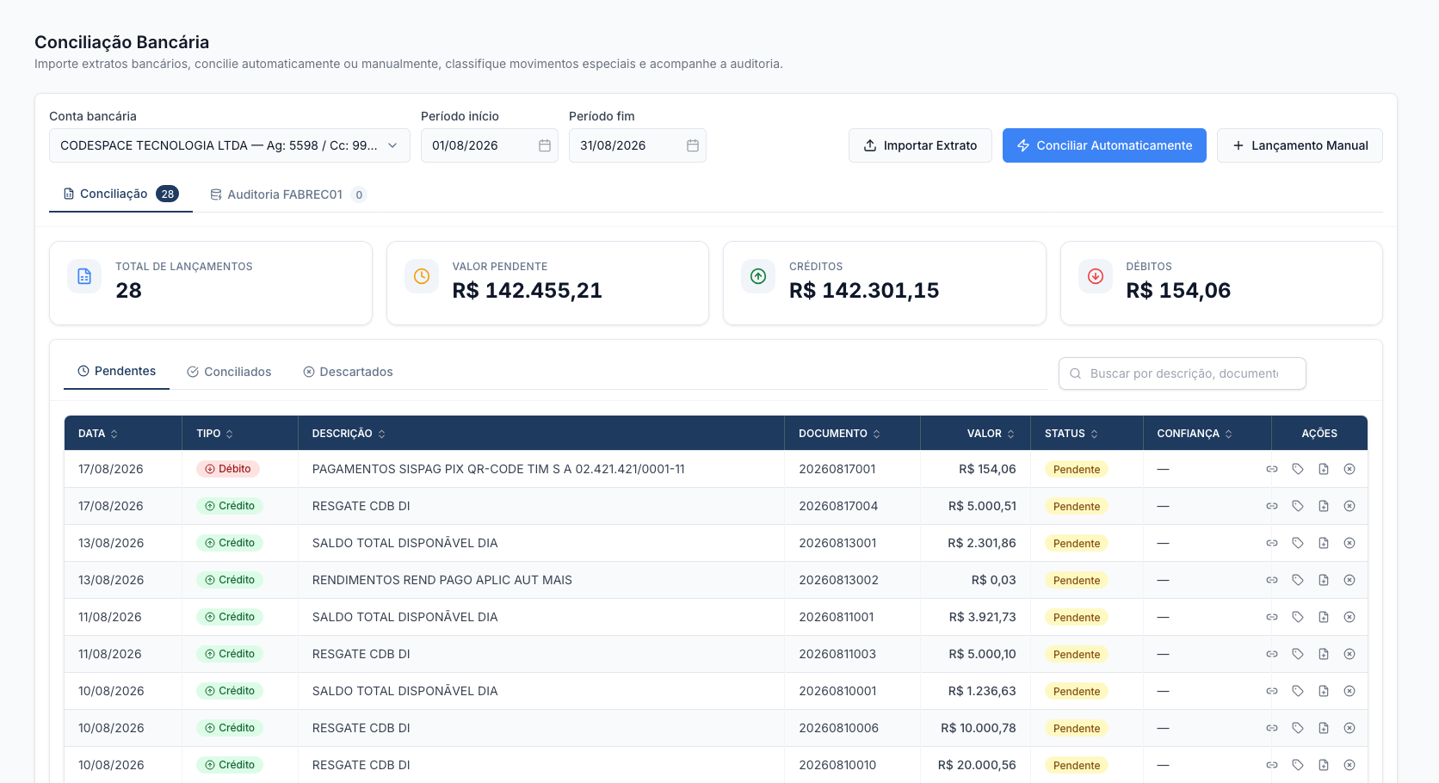Click circled X icon for document 20260817001

[x=1349, y=469]
